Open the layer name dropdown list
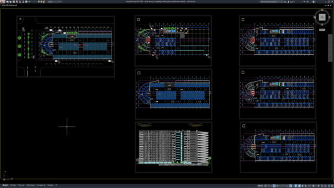 tap(54, 2)
